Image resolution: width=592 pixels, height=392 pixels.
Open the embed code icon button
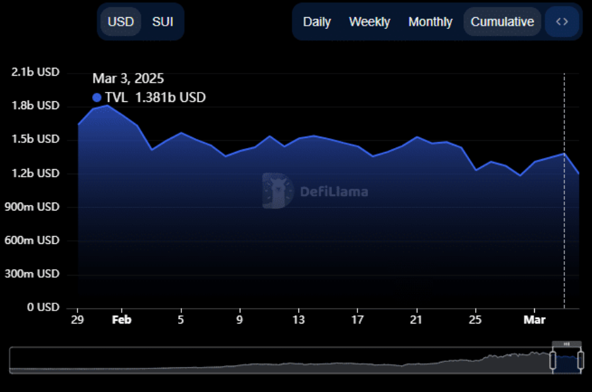[x=562, y=22]
